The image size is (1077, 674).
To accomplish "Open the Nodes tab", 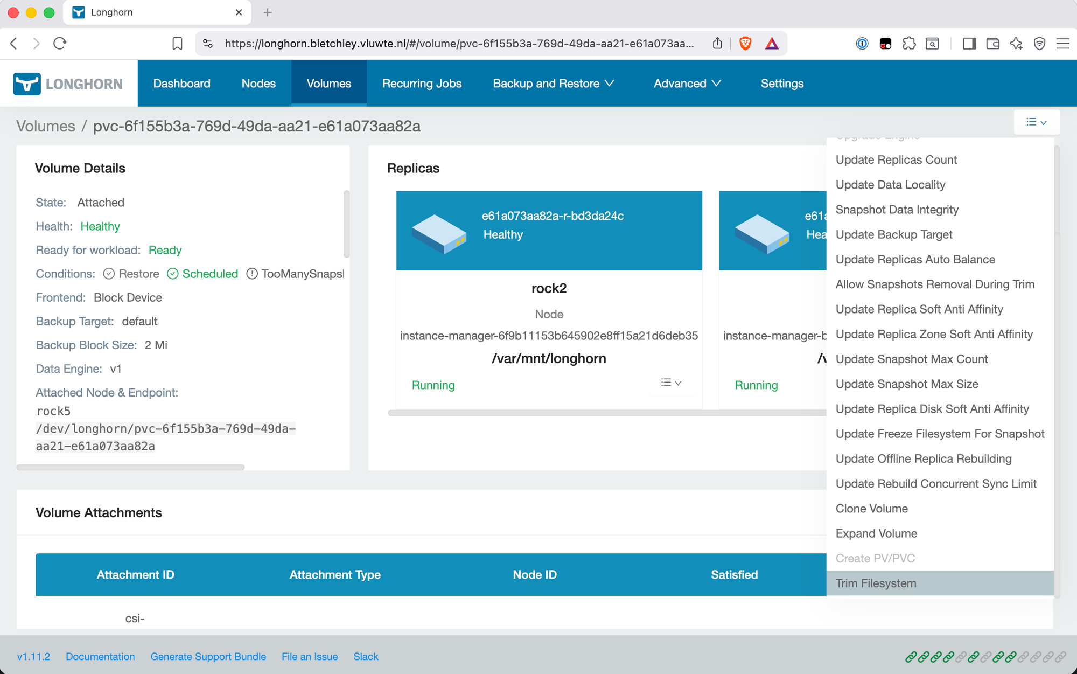I will (258, 84).
